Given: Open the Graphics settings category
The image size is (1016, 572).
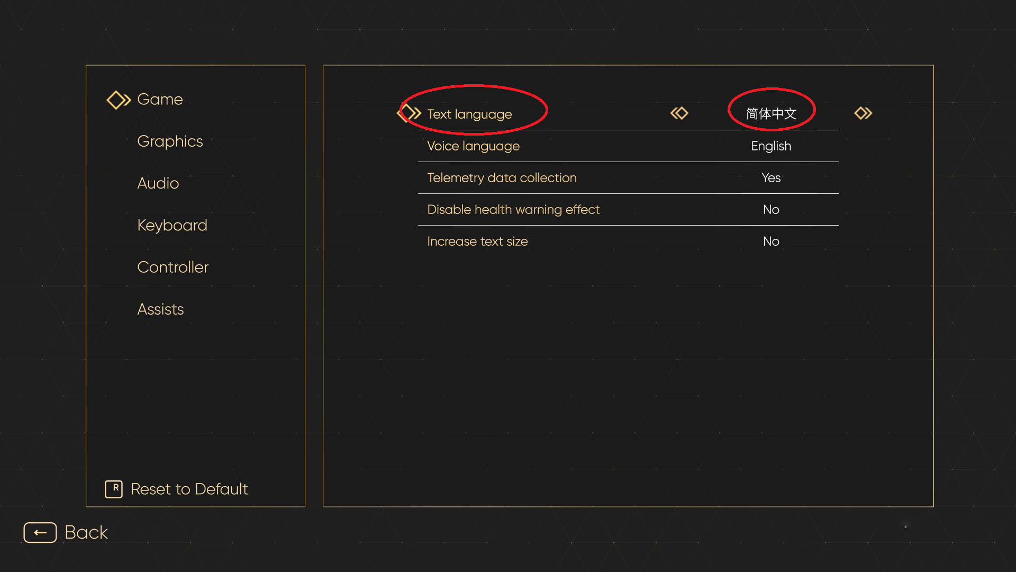Looking at the screenshot, I should point(170,141).
